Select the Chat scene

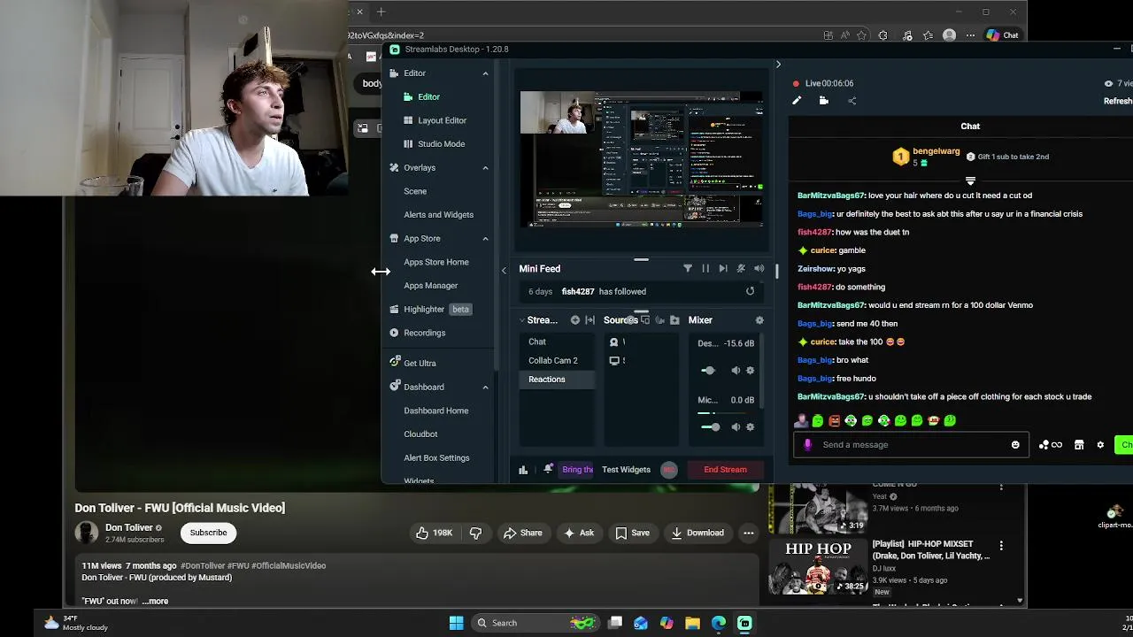pos(558,342)
